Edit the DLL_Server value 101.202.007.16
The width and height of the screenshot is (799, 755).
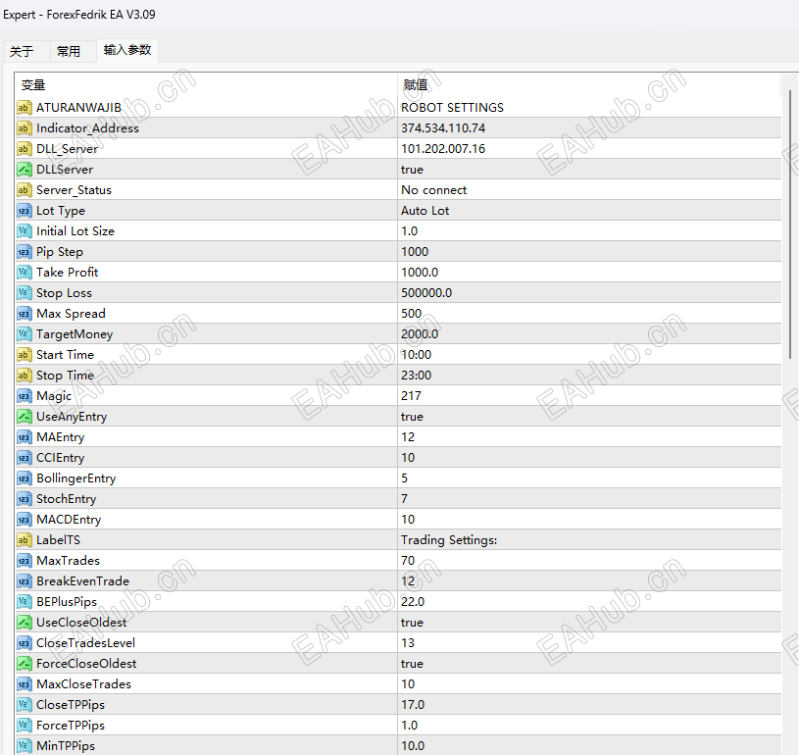tap(589, 149)
